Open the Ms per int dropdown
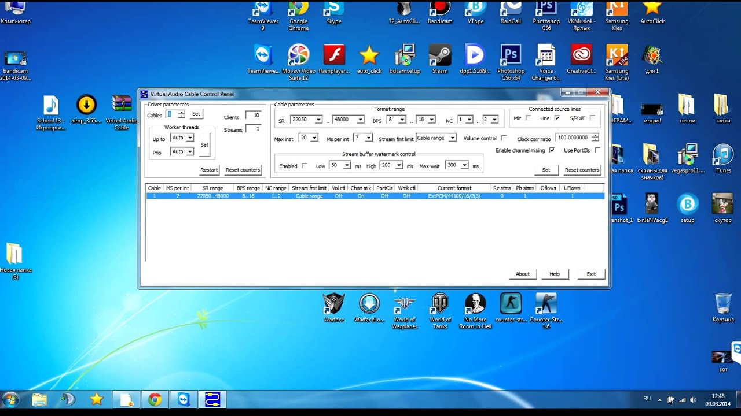This screenshot has height=416, width=741. click(369, 138)
